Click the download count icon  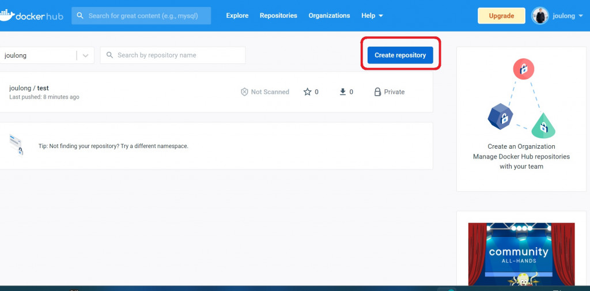click(343, 92)
